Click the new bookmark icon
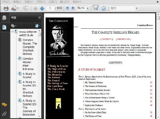 pos(37,26)
